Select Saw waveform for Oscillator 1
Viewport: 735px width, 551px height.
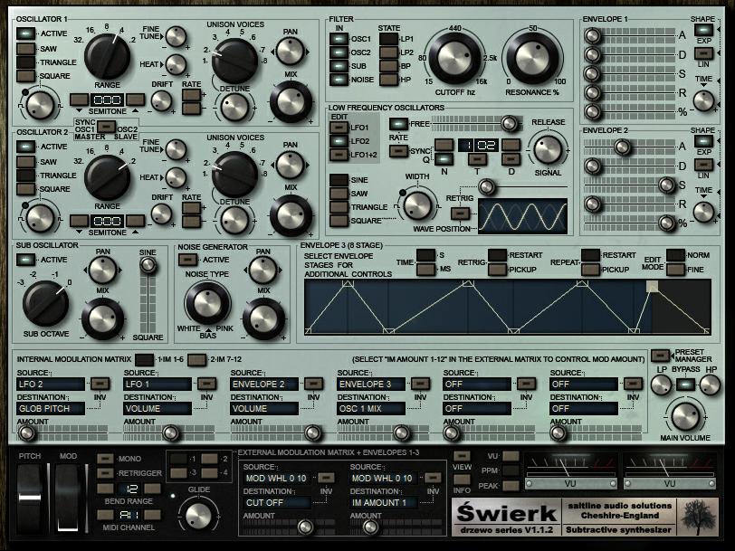(24, 49)
